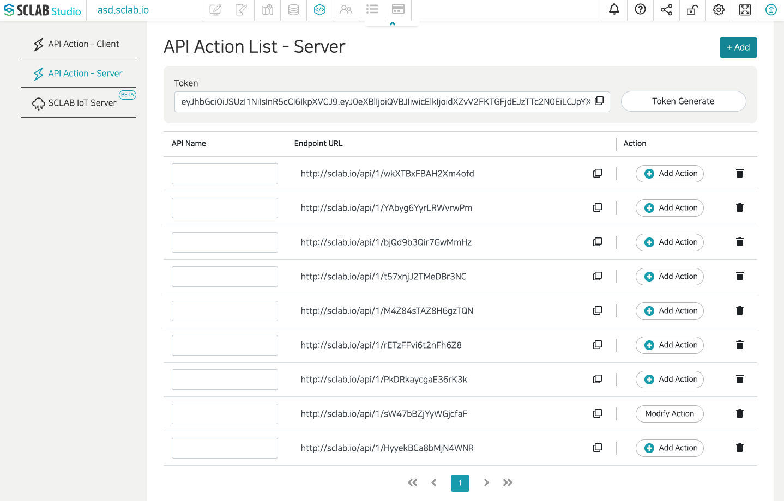
Task: Click the Token text field
Action: (392, 102)
